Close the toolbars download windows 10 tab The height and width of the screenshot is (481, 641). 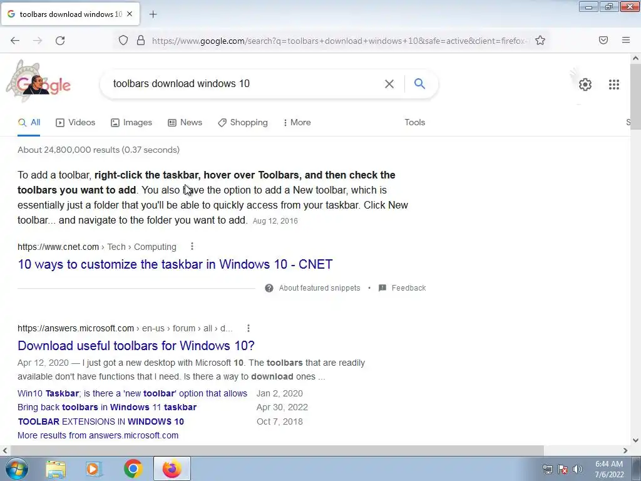pyautogui.click(x=130, y=14)
